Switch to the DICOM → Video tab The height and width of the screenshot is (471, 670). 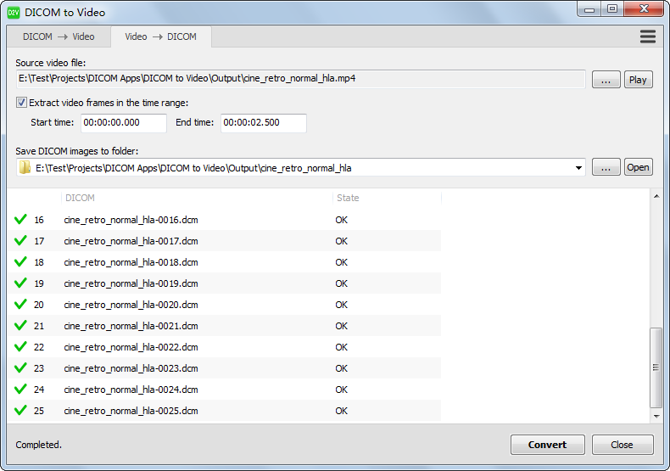point(59,36)
